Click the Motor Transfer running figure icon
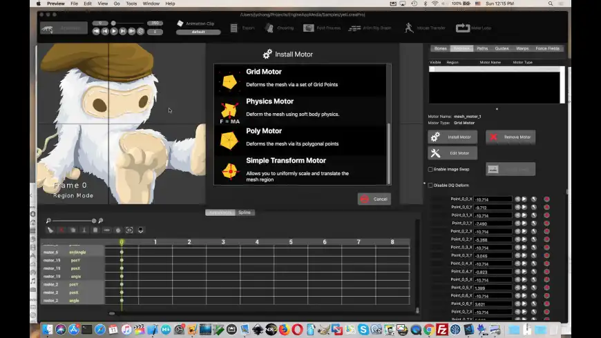Image resolution: width=601 pixels, height=338 pixels. point(408,28)
